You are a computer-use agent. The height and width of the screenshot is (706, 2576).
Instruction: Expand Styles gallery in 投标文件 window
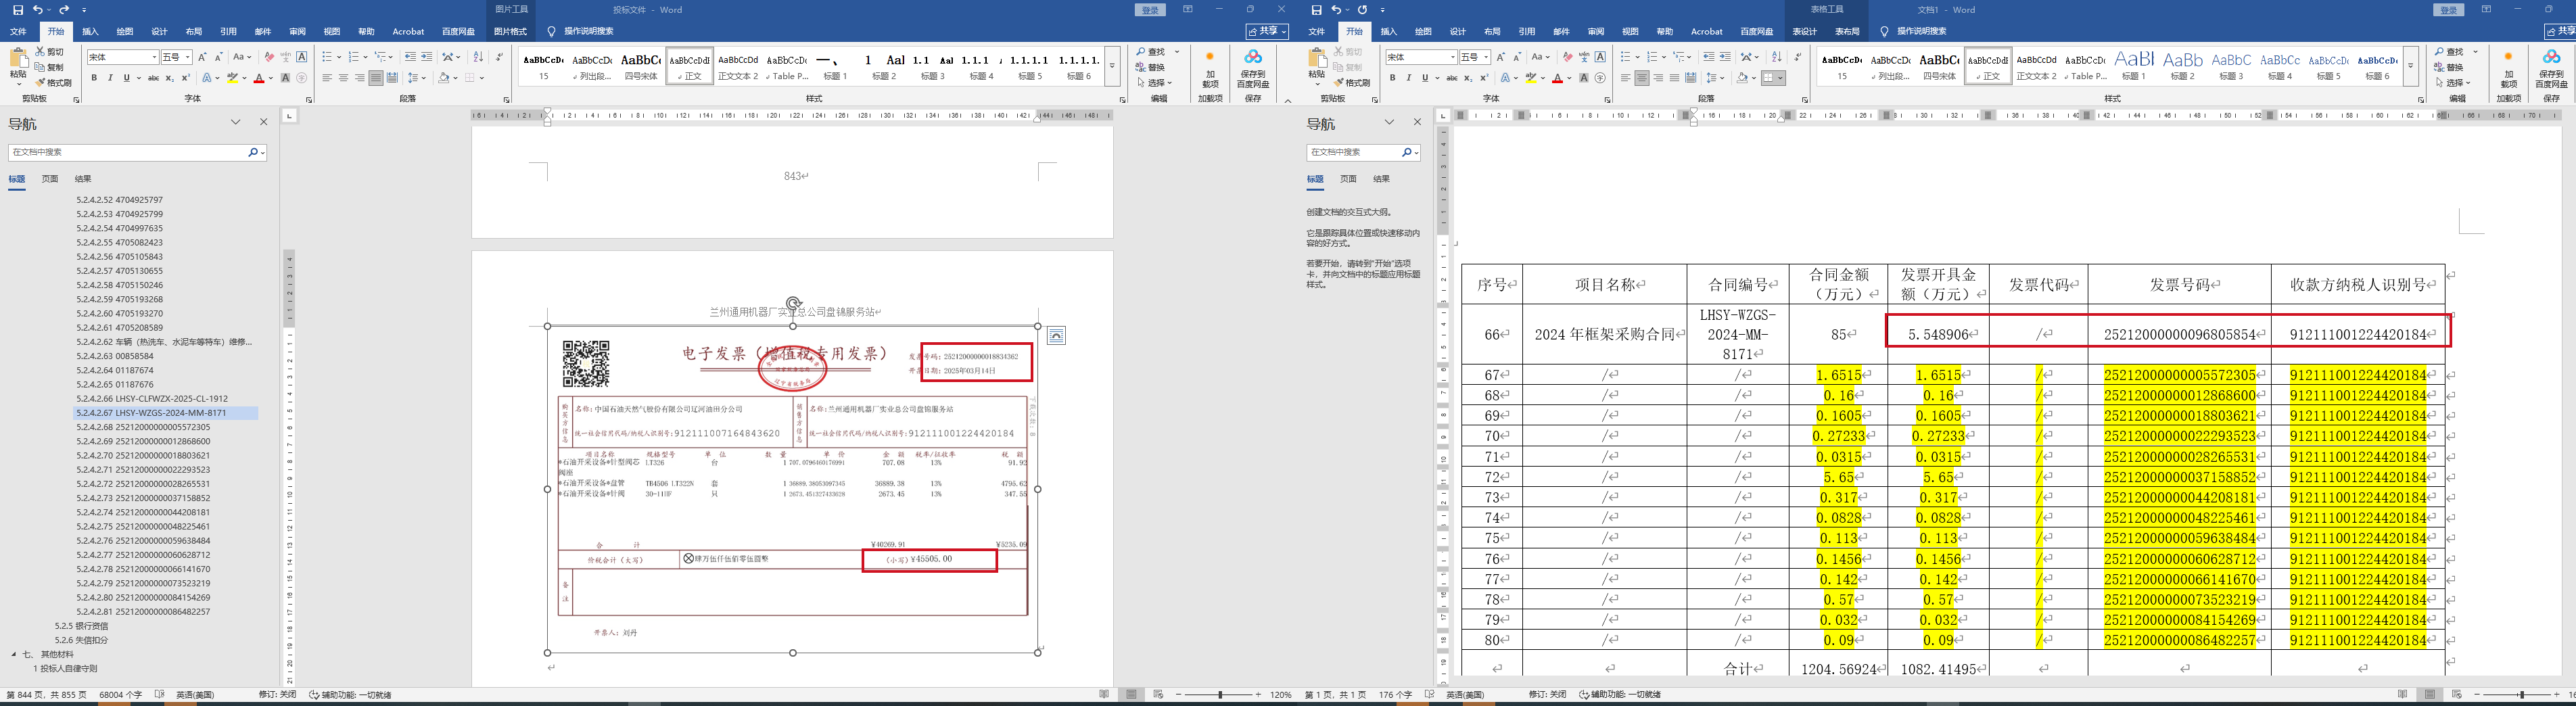click(1112, 66)
